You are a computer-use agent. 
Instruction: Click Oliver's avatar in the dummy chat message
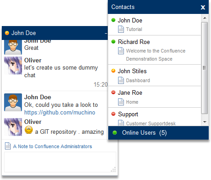(x=13, y=66)
